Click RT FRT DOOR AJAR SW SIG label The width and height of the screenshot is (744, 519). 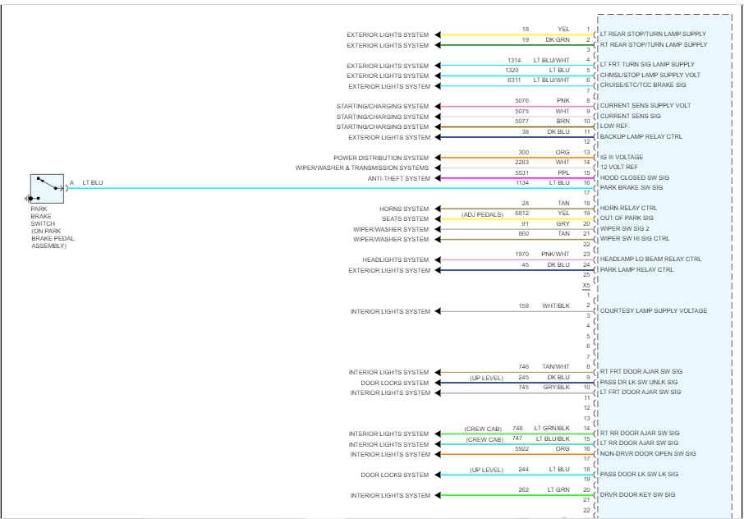tap(641, 372)
